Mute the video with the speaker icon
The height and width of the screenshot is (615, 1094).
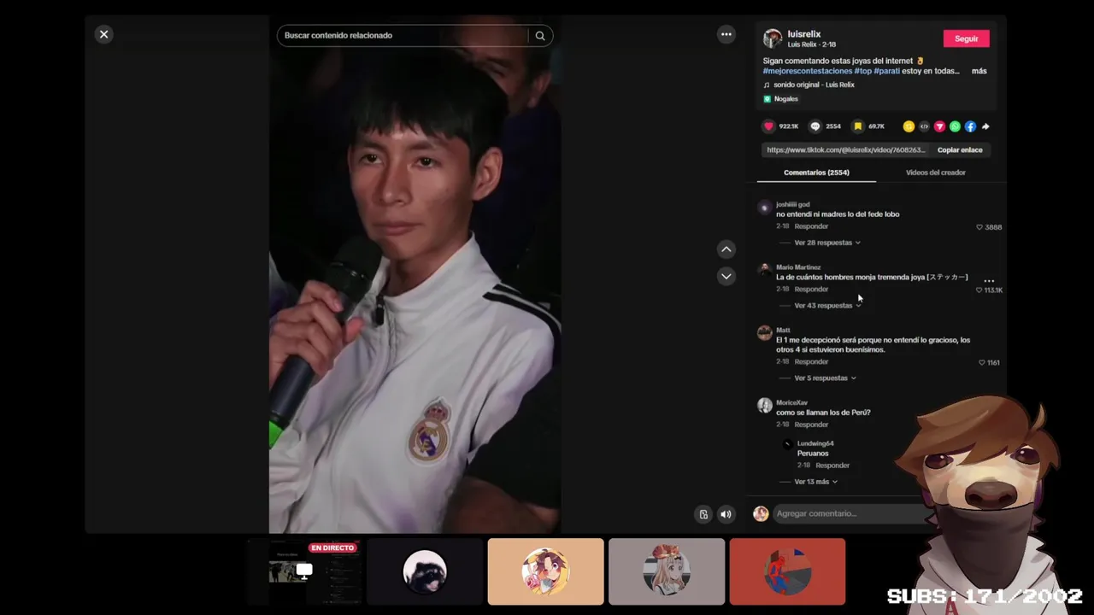(726, 514)
